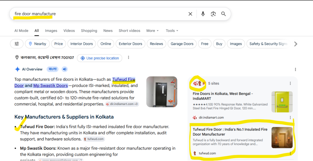The width and height of the screenshot is (313, 161).
Task: Click the 5 sites favicons cluster
Action: point(199,83)
